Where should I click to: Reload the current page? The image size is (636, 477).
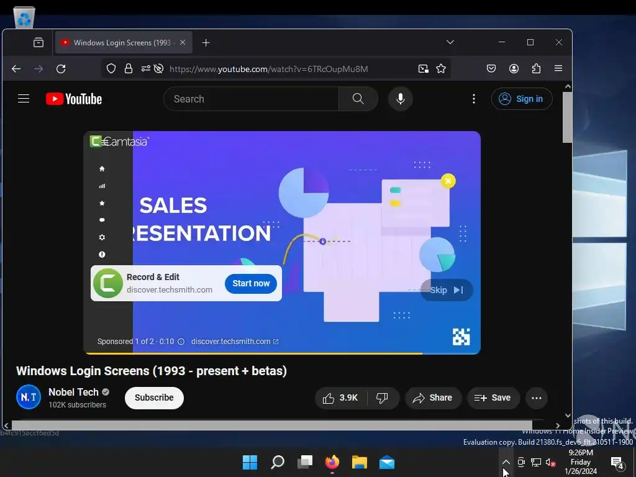tap(61, 69)
